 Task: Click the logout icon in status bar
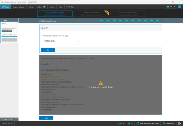180,124
